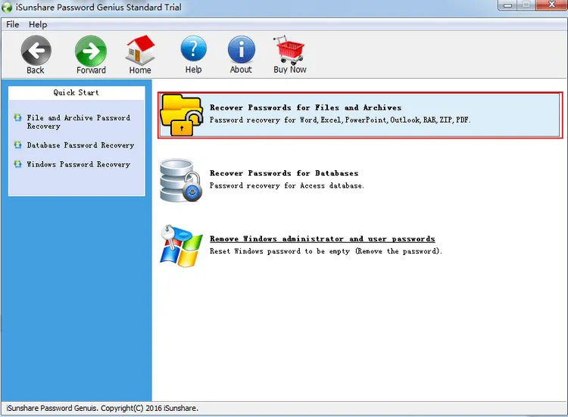The height and width of the screenshot is (417, 568).
Task: Click 'Password recovery for Access database' text
Action: (x=286, y=185)
